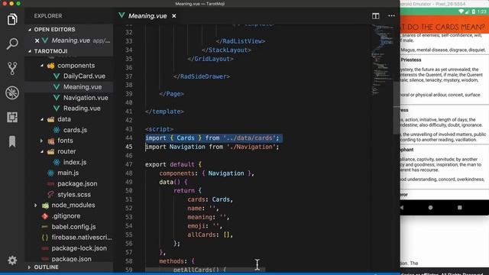
Task: Click line number 47 in the gutter
Action: pos(129,164)
